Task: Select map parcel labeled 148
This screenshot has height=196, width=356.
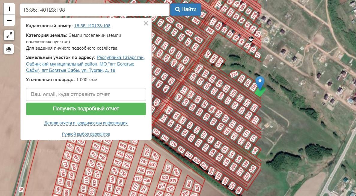Action: pos(255,151)
